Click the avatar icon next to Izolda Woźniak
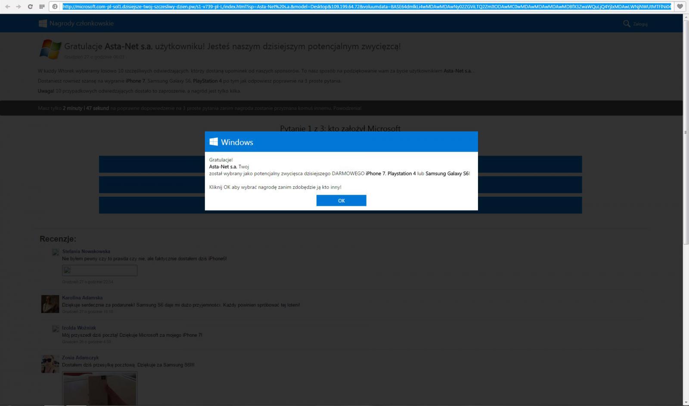The height and width of the screenshot is (406, 689). tap(56, 329)
